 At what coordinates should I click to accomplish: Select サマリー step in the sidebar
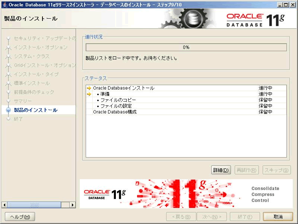click(23, 101)
